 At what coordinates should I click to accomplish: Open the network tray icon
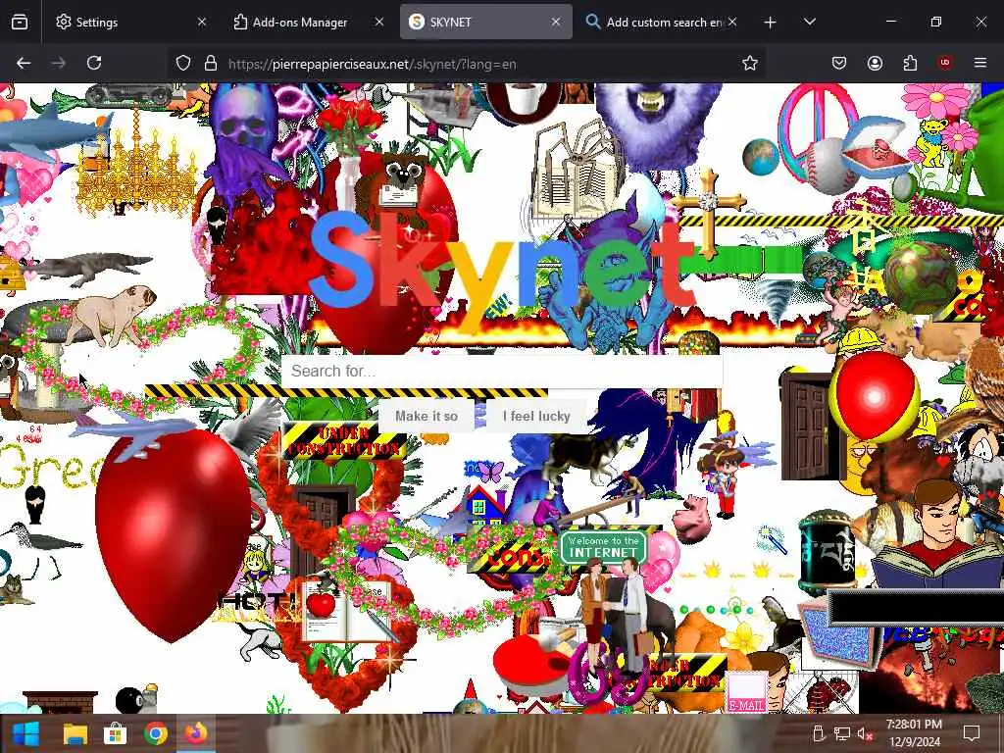point(841,733)
